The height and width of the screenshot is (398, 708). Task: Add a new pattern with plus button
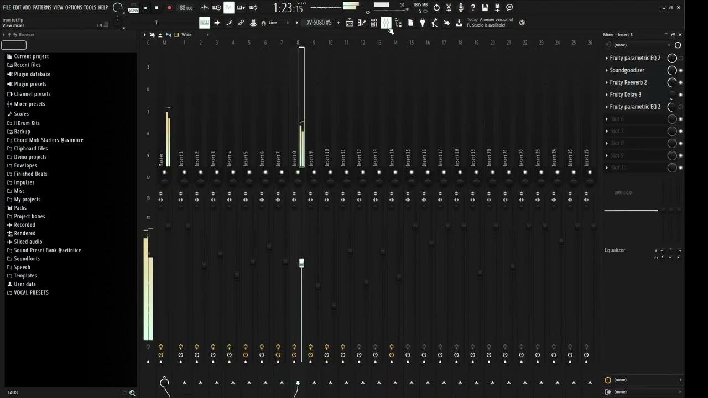click(x=339, y=23)
